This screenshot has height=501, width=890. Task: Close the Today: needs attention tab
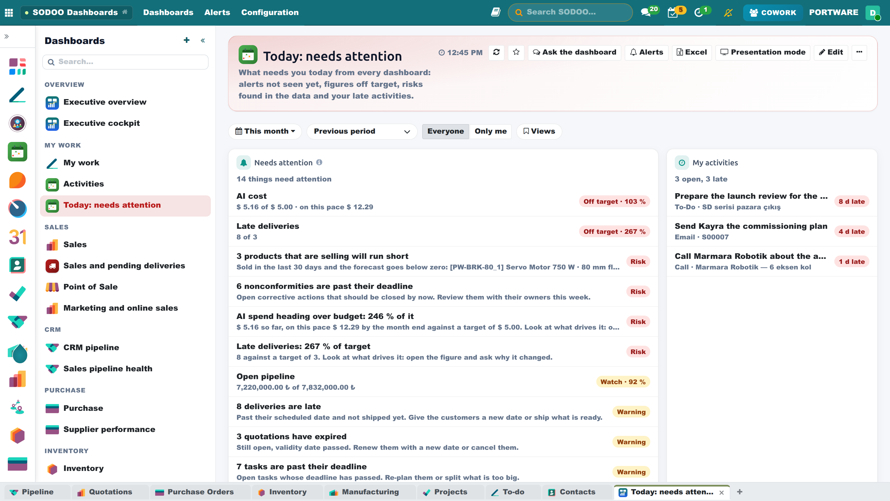(721, 492)
